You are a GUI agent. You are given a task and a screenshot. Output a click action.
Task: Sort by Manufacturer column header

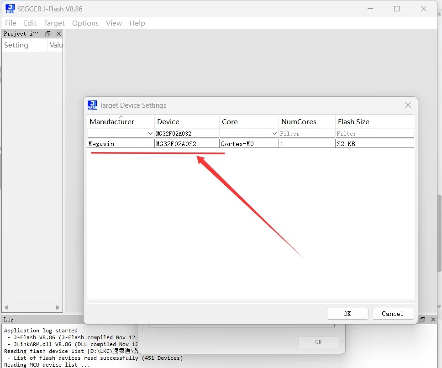point(121,122)
